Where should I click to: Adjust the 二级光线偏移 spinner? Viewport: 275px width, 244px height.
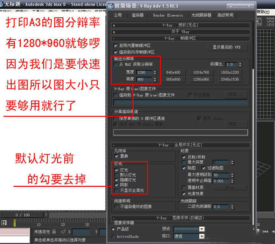point(232,207)
